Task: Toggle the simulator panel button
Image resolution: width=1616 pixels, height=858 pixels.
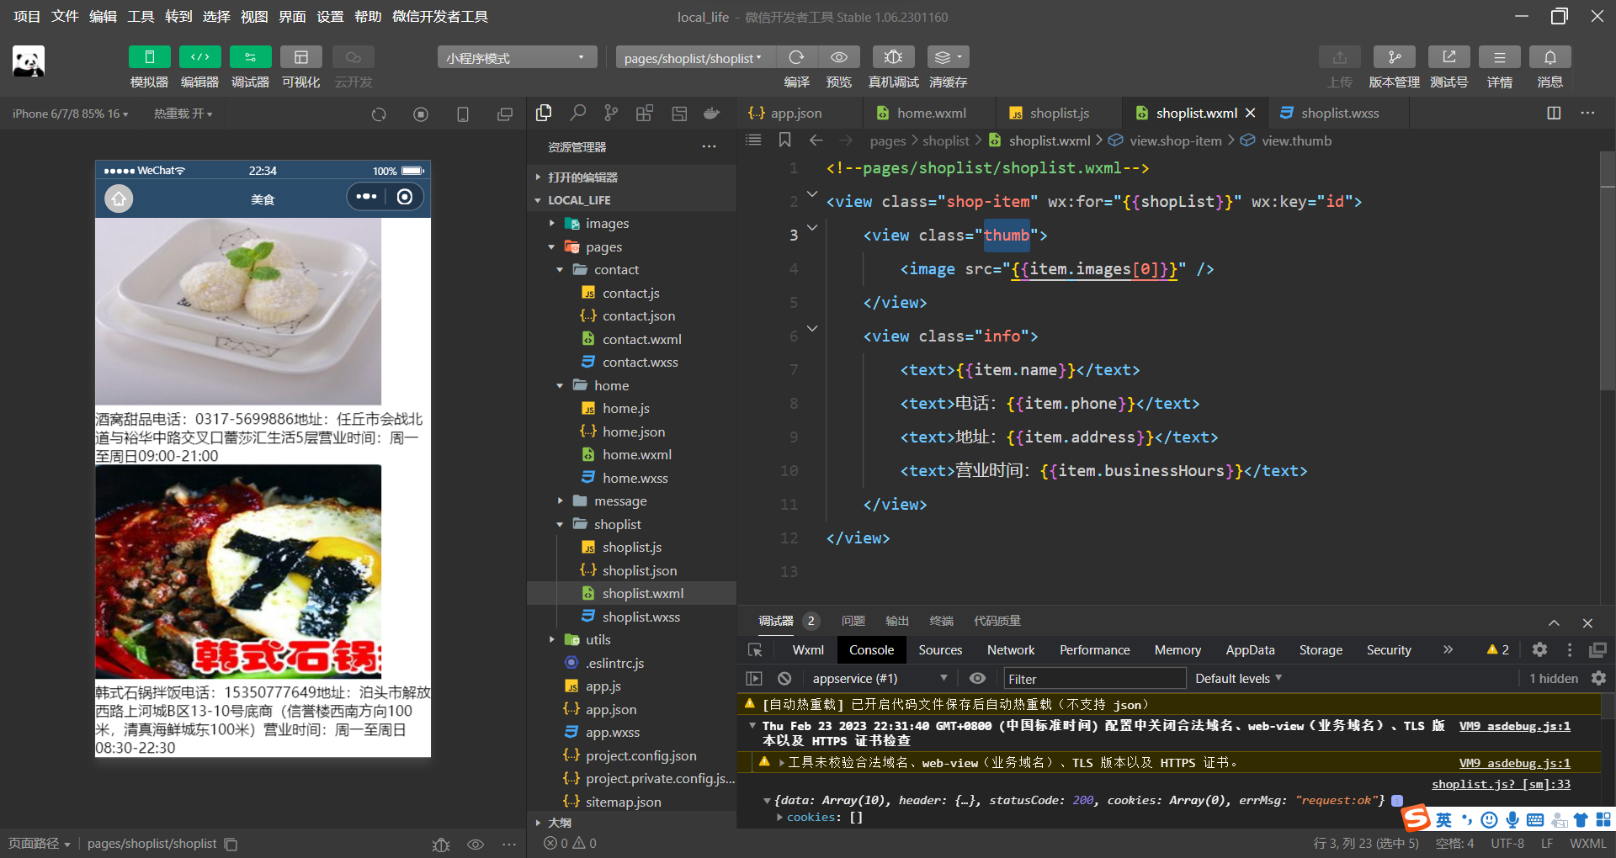Action: coord(149,57)
